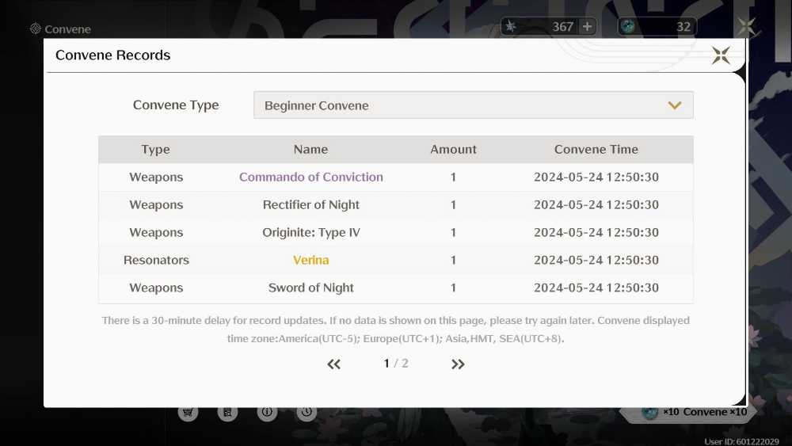Open the records list icon below the dialog
792x446 pixels.
click(227, 413)
